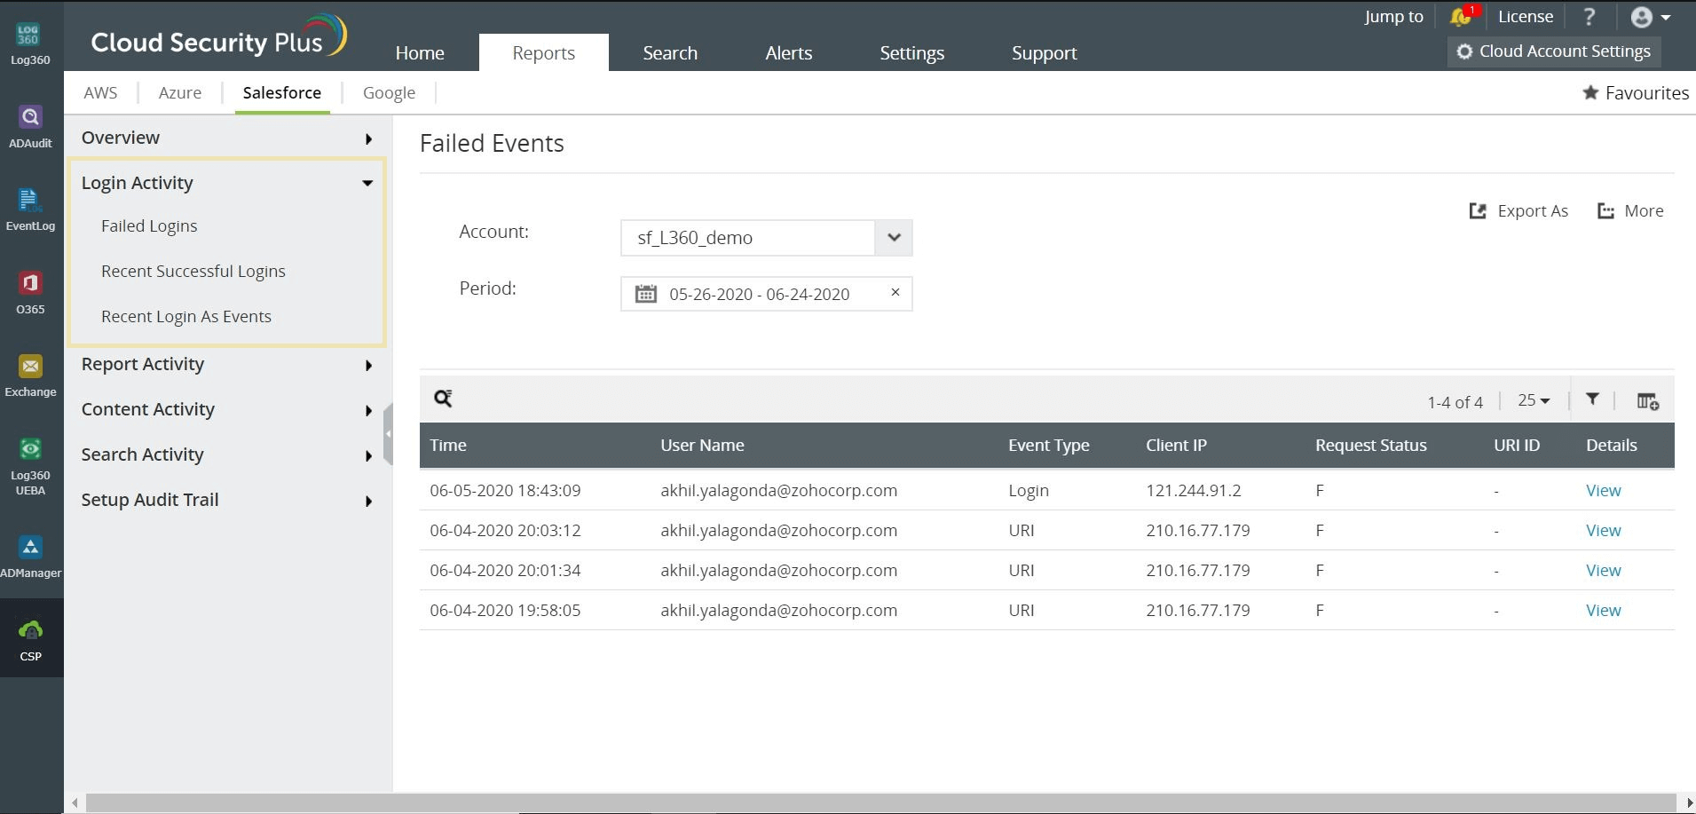Viewport: 1696px width, 814px height.
Task: Sort by Event Type column header
Action: (x=1048, y=445)
